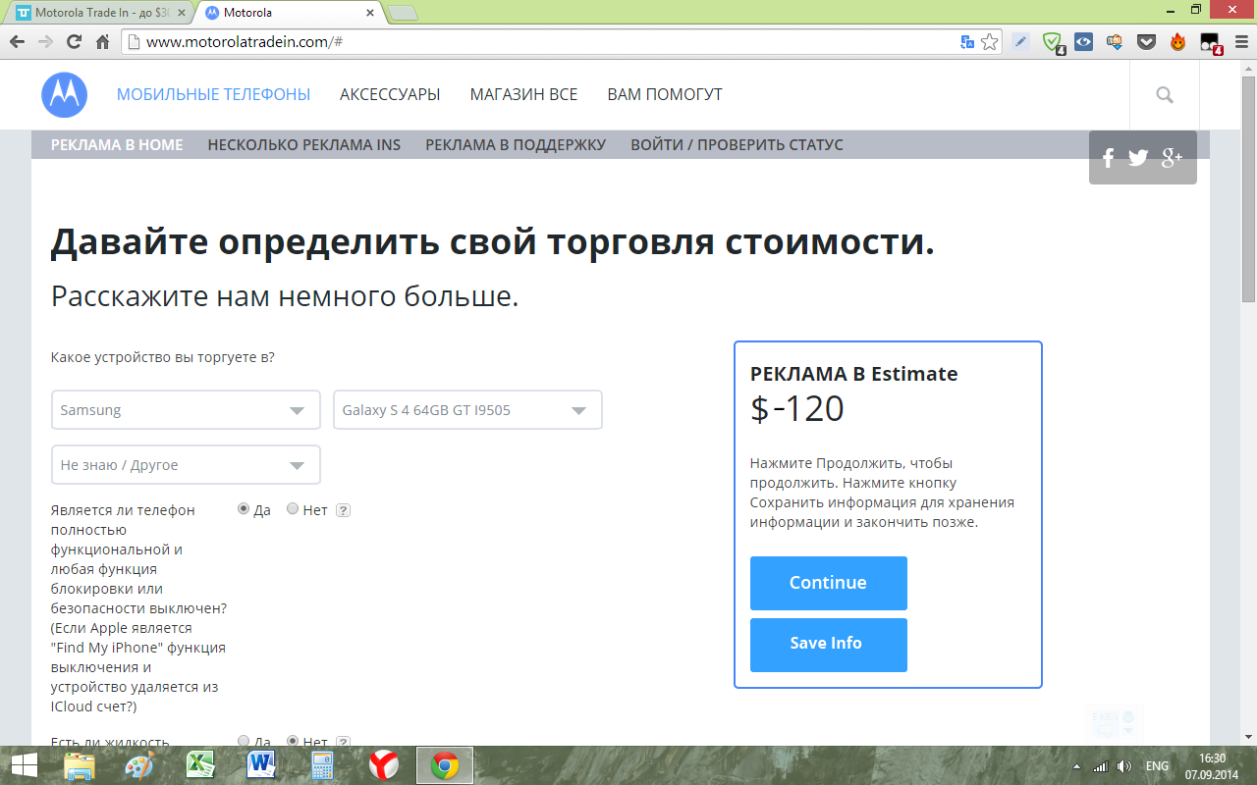The image size is (1257, 785).
Task: Open the Facebook share icon
Action: pos(1109,158)
